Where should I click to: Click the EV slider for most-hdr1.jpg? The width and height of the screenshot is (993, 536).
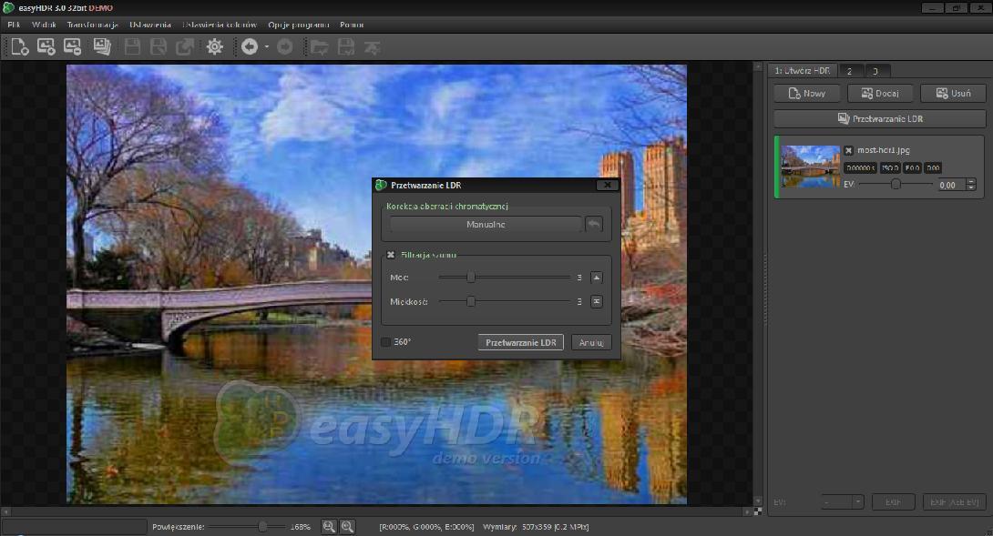coord(896,184)
